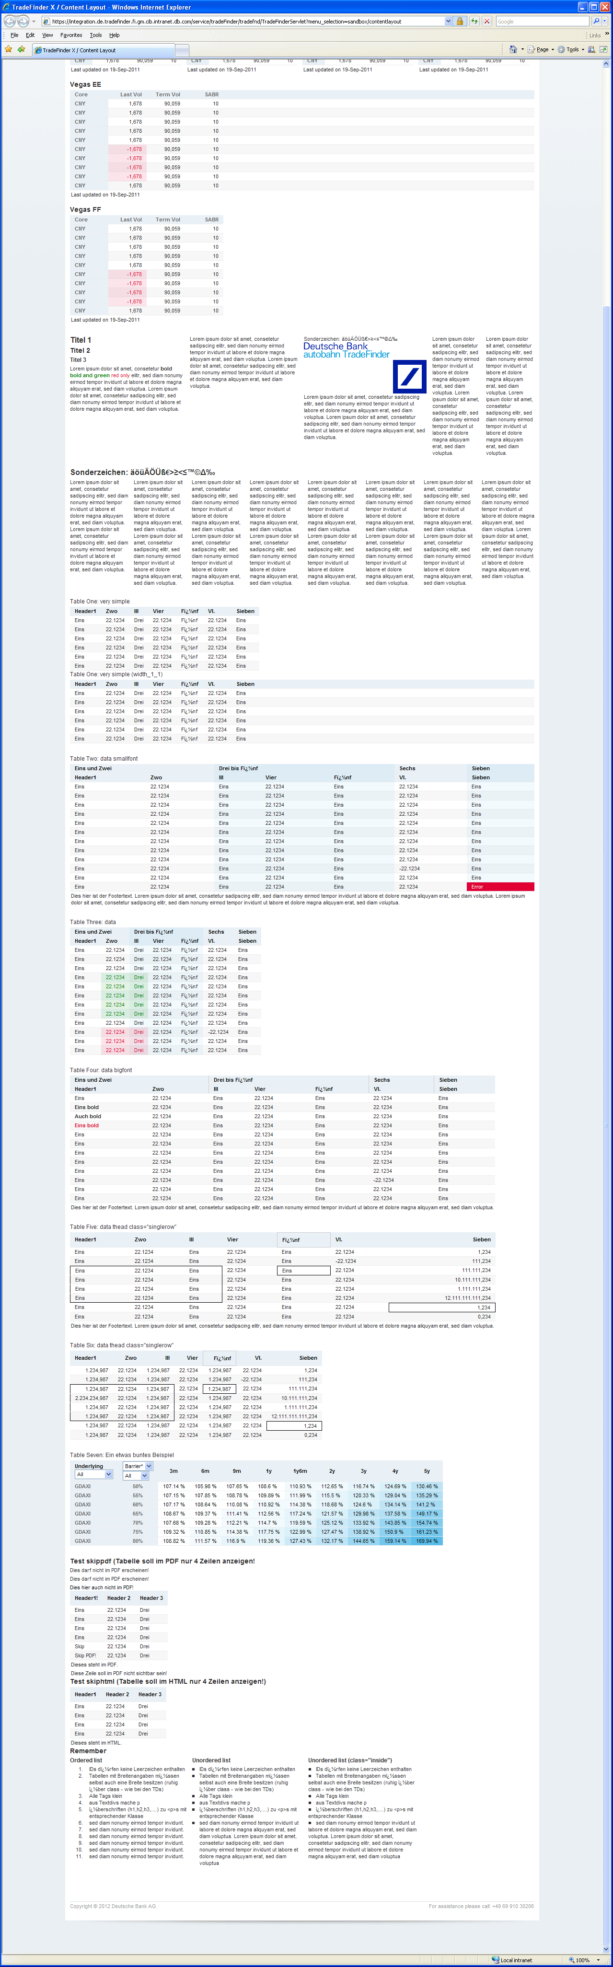Click the Local intranet zone icon

click(x=496, y=1959)
